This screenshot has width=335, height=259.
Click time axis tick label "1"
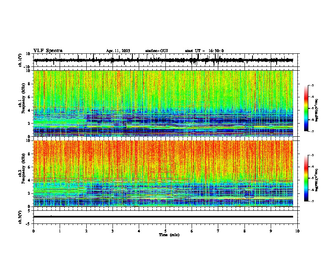click(x=60, y=231)
